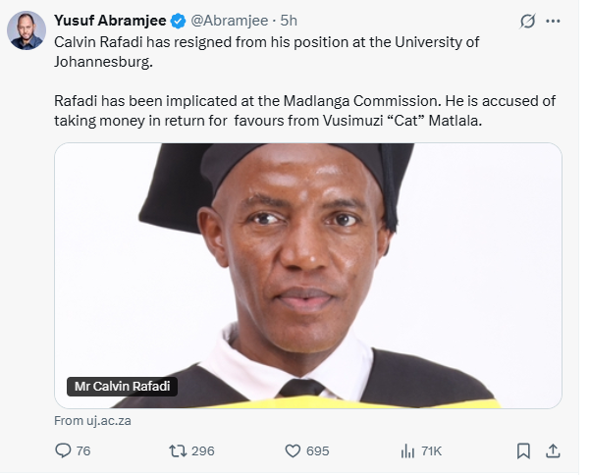Open the tweet's three-dot More menu
The height and width of the screenshot is (475, 590).
pos(559,21)
